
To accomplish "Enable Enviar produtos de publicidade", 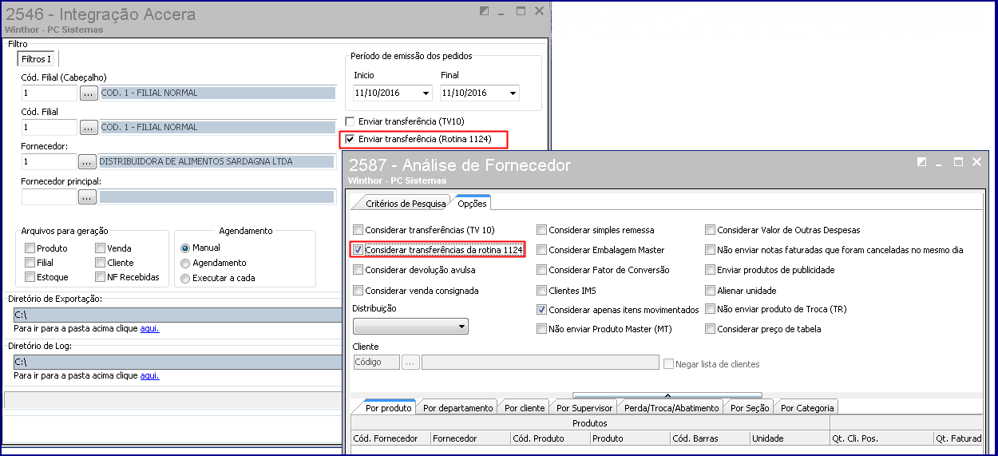I will tap(711, 270).
